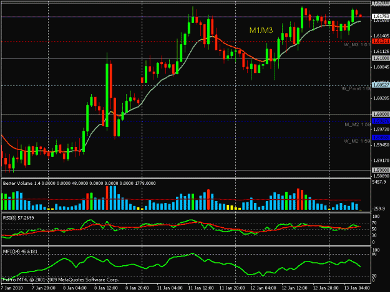390x292 pixels.
Task: Click the 1.59450 price axis value
Action: pyautogui.click(x=381, y=145)
